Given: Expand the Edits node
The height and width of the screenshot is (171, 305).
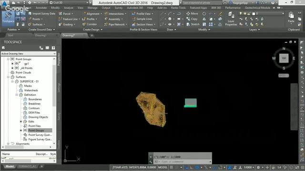Looking at the screenshot, I should coord(21,122).
